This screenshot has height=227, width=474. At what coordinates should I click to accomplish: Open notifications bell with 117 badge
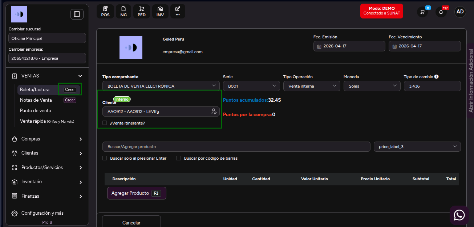point(441,12)
